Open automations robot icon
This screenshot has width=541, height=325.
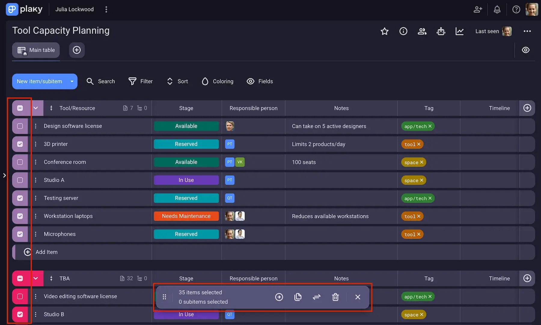pos(441,31)
